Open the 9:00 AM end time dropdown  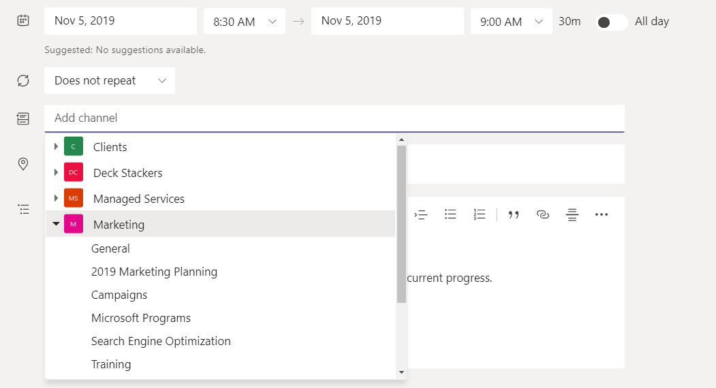(512, 22)
